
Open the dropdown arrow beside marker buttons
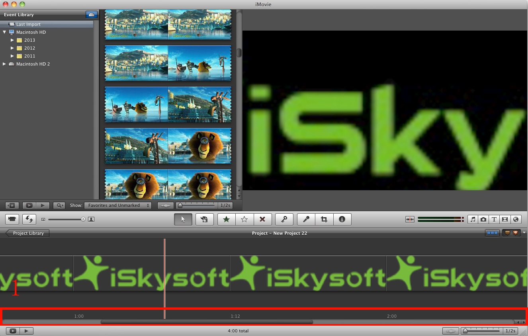[524, 233]
